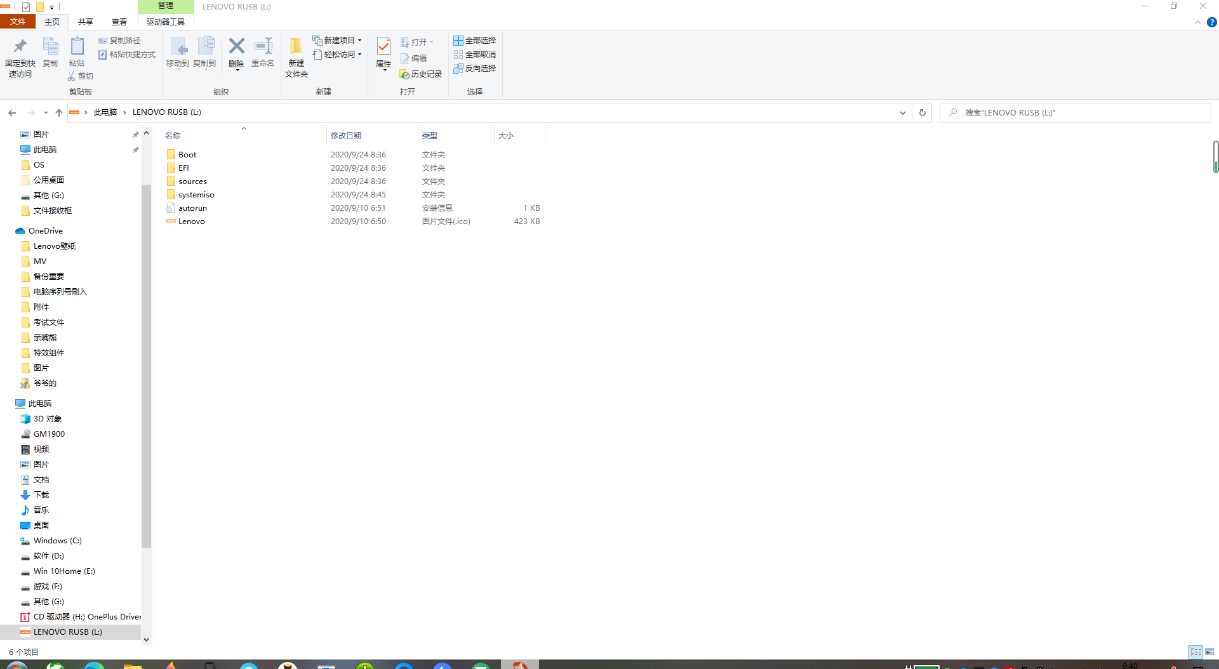The height and width of the screenshot is (669, 1219).
Task: Click 下载 in navigation pane
Action: point(41,495)
